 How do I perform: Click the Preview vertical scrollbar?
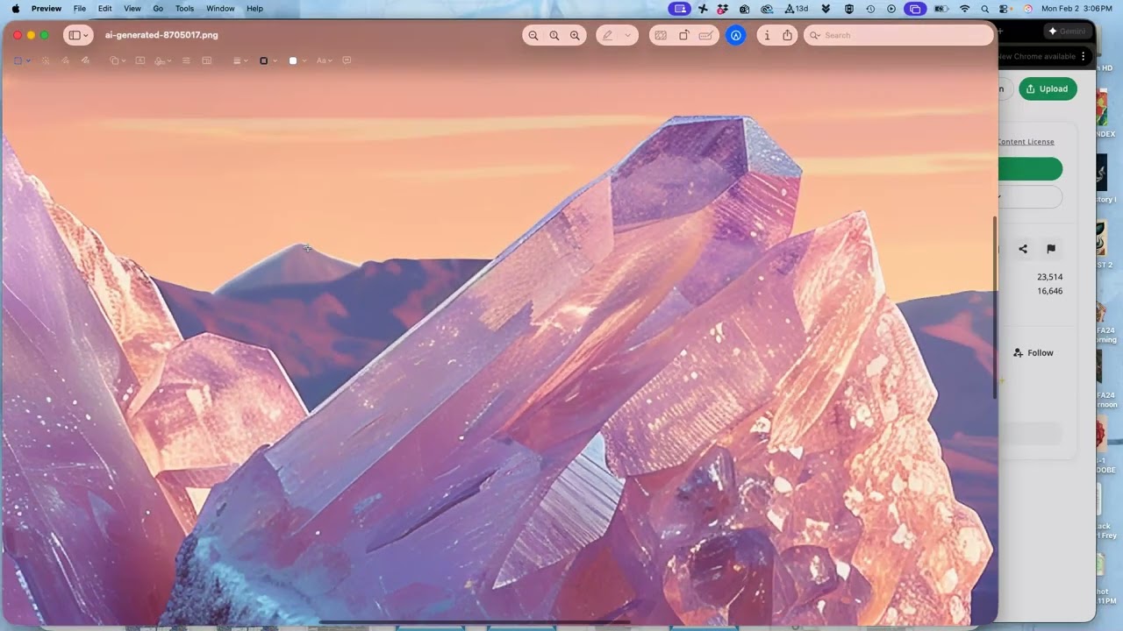click(994, 307)
